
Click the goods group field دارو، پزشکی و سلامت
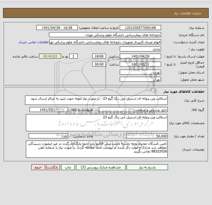[133, 110]
